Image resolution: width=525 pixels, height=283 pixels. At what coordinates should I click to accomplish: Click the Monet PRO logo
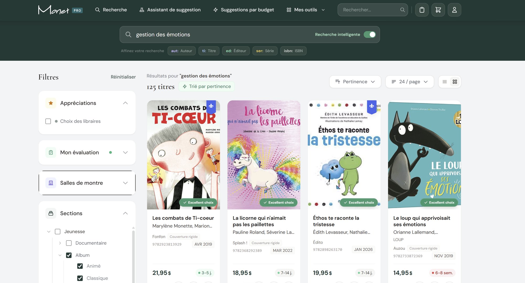point(60,10)
